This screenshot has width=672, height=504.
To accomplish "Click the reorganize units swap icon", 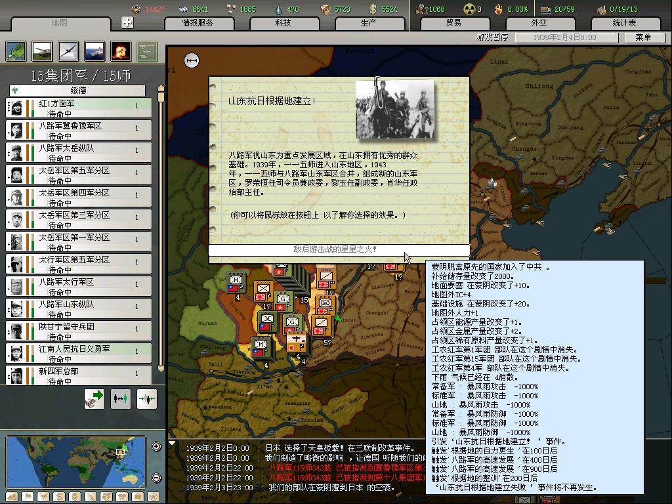I will pyautogui.click(x=121, y=399).
